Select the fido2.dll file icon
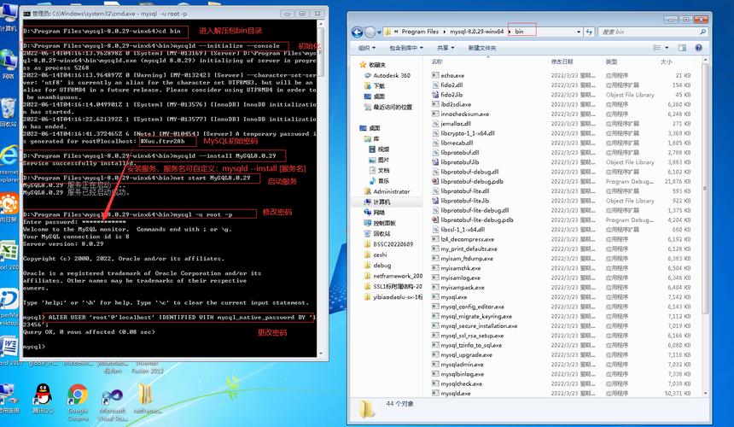The width and height of the screenshot is (734, 427). (x=435, y=85)
